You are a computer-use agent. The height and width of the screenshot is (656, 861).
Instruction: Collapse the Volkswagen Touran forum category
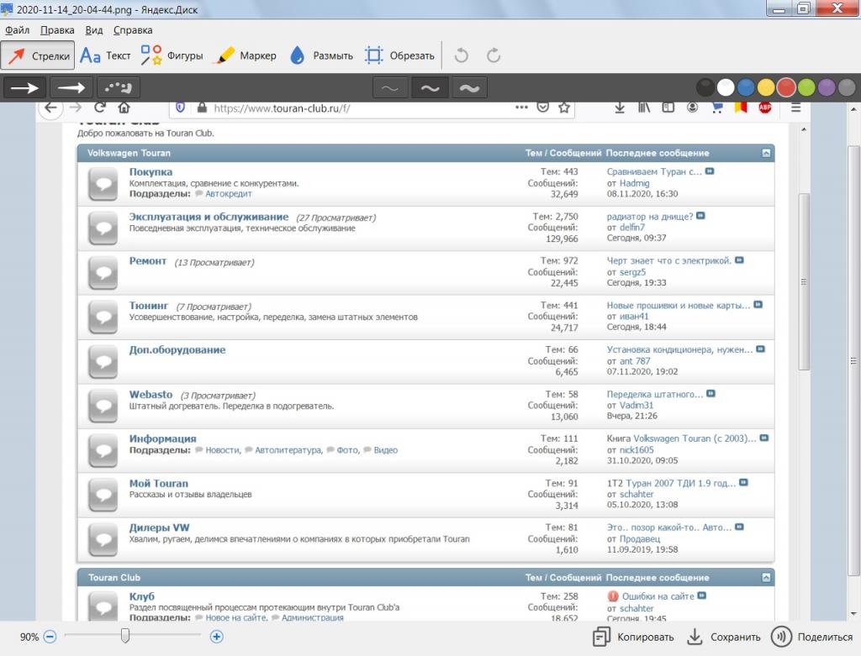766,153
